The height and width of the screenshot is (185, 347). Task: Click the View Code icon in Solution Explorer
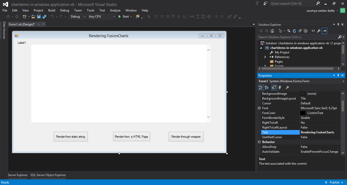313,31
